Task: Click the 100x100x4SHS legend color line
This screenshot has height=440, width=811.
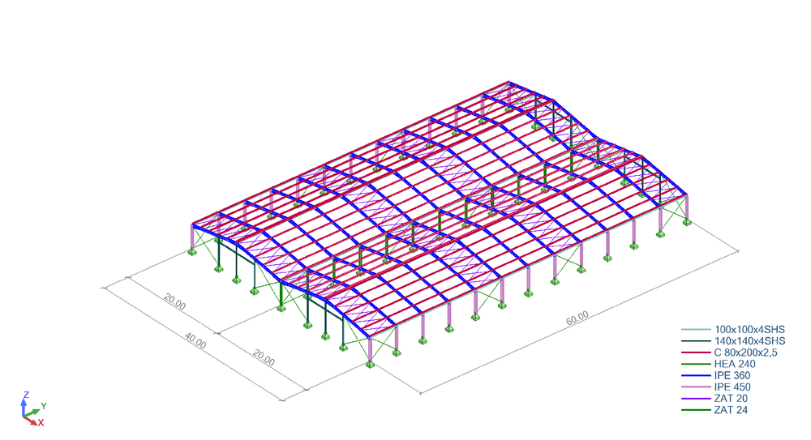Action: [x=696, y=329]
